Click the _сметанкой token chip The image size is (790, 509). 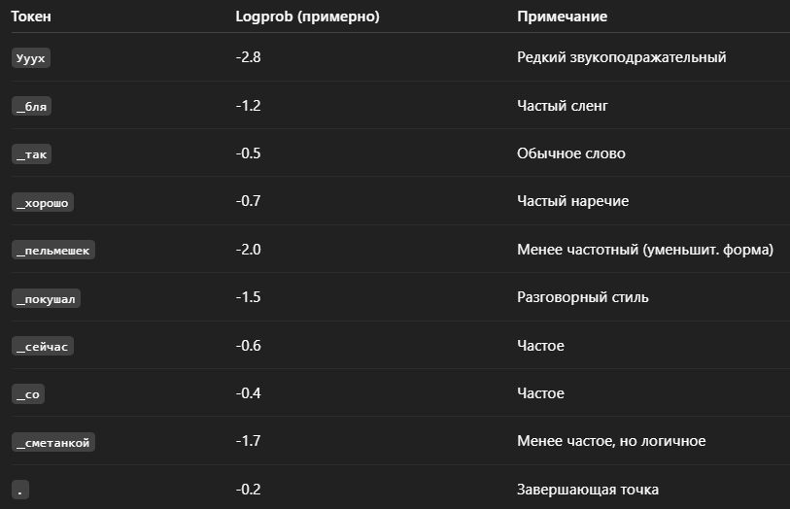pos(53,442)
